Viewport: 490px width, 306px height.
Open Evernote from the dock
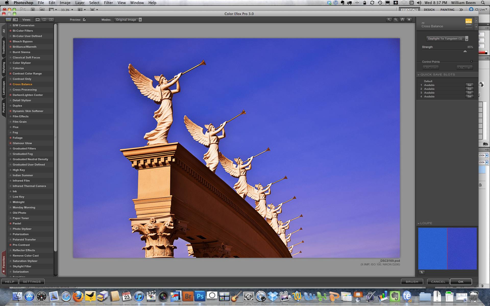395,296
